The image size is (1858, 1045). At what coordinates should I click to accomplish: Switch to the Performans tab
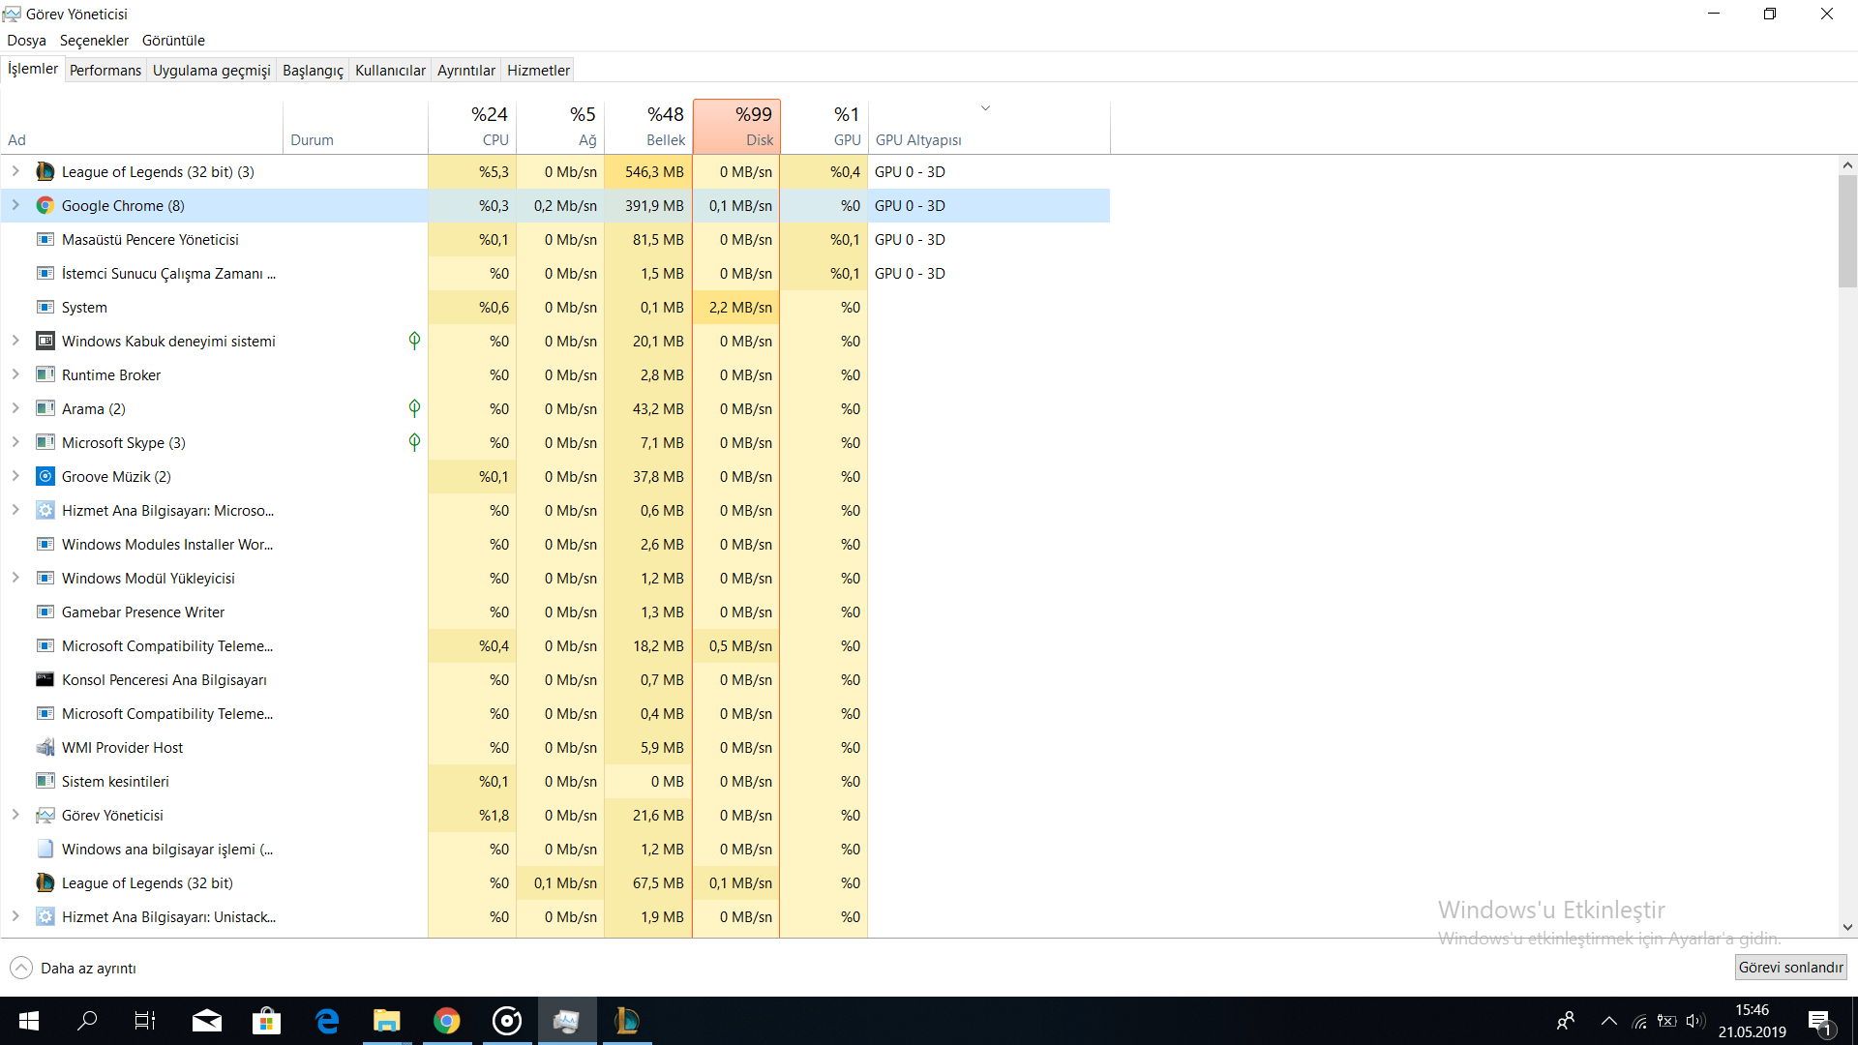(x=105, y=71)
